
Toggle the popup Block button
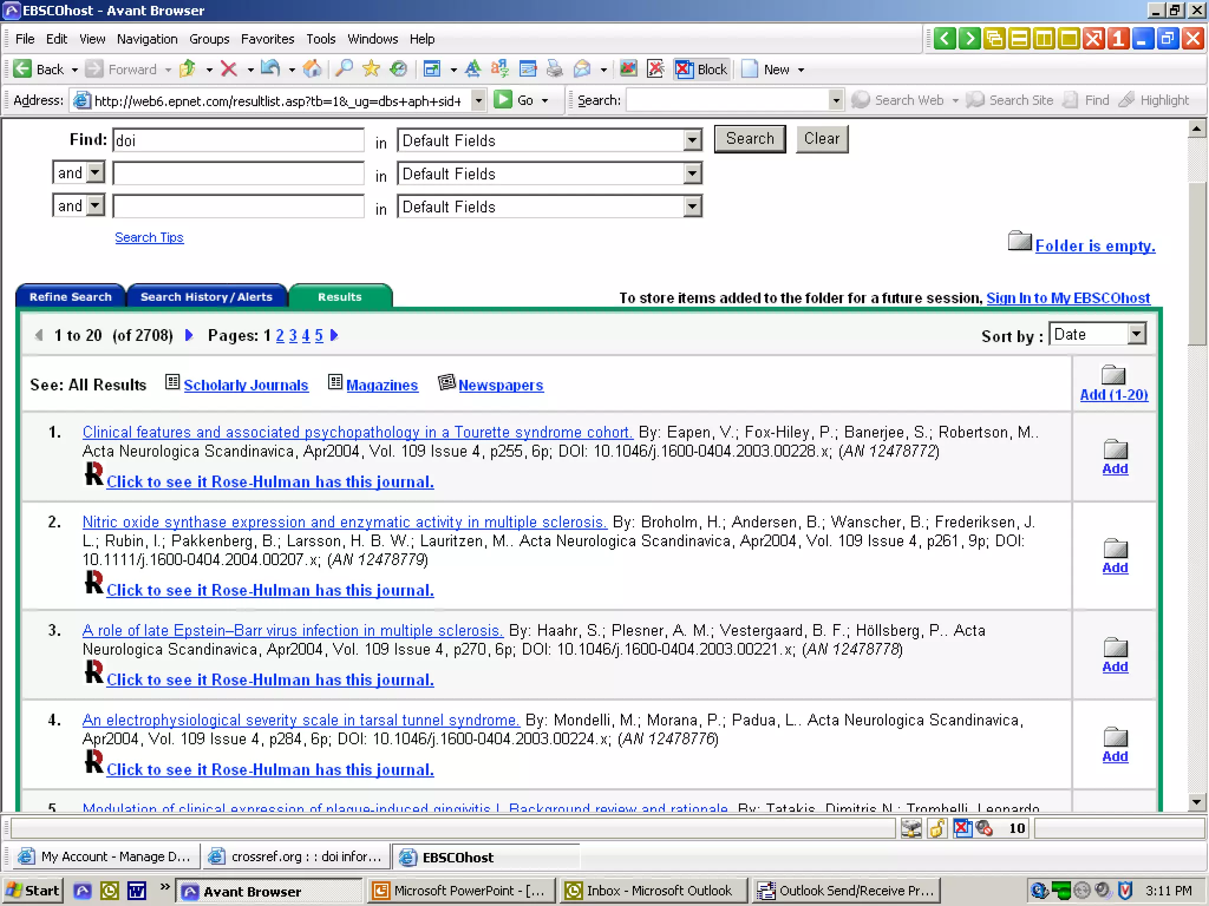pos(701,70)
